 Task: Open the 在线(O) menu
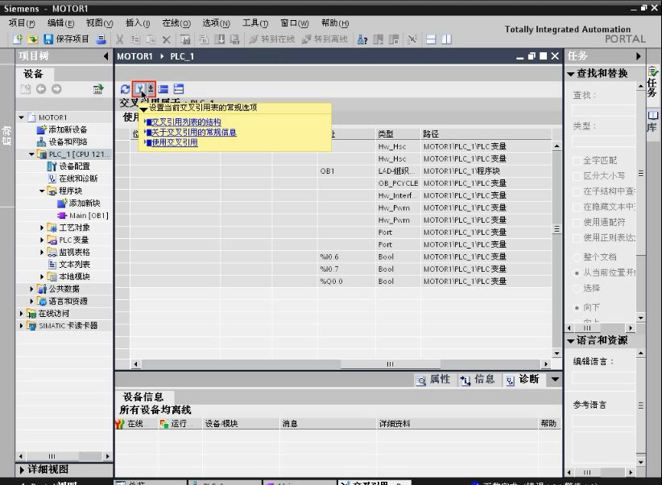pos(176,23)
